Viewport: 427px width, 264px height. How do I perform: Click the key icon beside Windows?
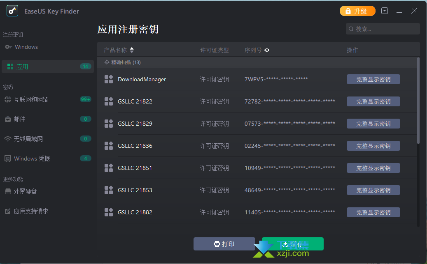(8, 47)
